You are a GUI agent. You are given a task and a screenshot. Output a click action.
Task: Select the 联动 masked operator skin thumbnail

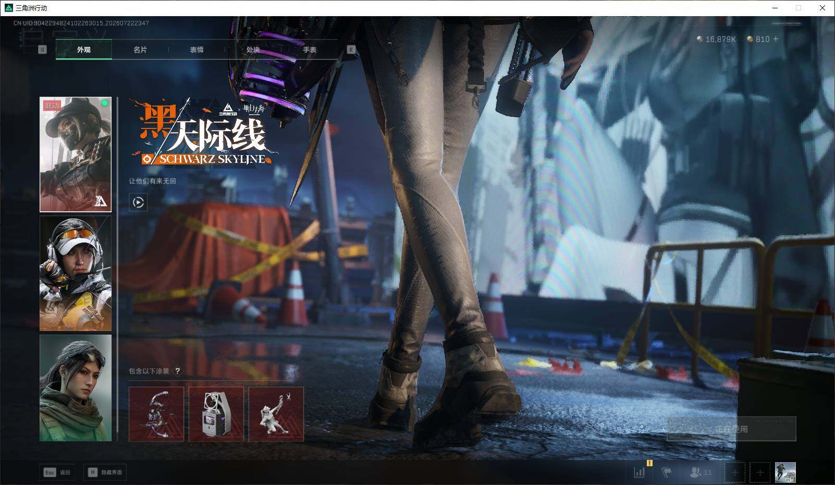76,154
